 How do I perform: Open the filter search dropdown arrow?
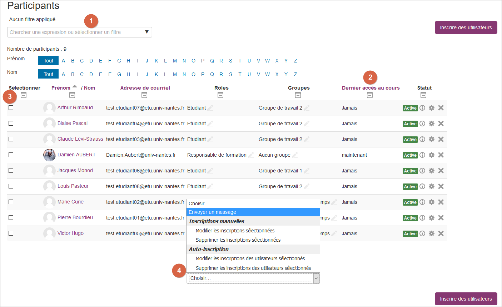(146, 32)
